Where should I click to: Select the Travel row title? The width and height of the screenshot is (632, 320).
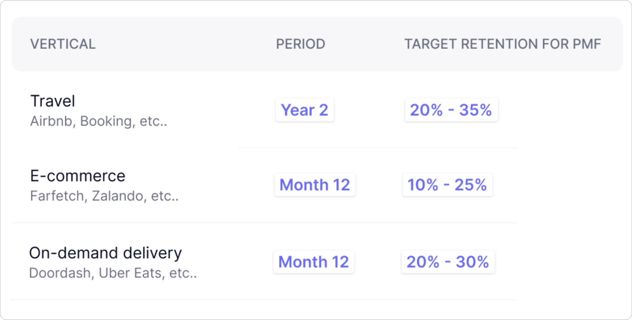tap(53, 101)
